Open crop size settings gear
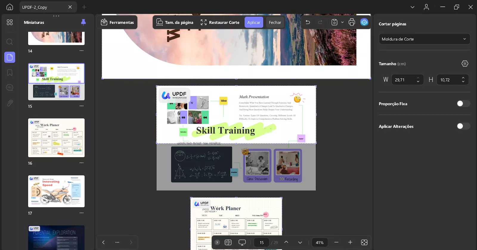Viewport: 477px width, 250px height. point(465,64)
